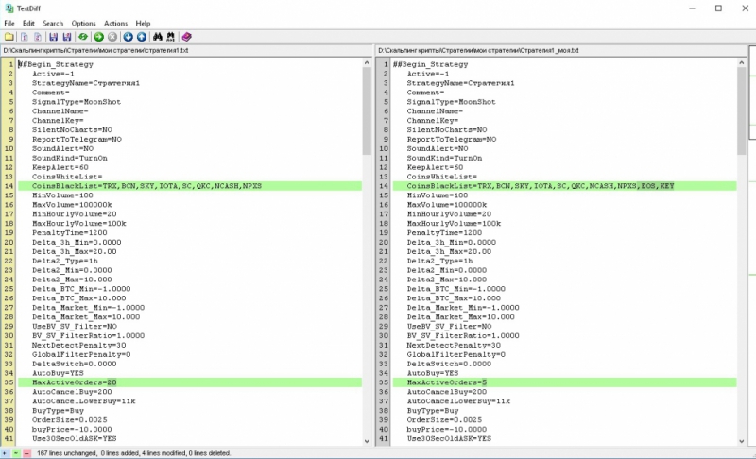Click the left pane scrollbar up arrow
This screenshot has height=459, width=756.
[x=367, y=62]
